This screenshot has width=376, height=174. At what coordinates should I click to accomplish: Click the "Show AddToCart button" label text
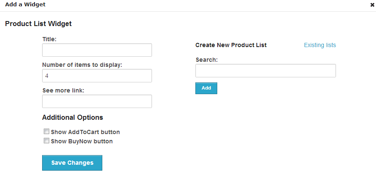coord(85,132)
